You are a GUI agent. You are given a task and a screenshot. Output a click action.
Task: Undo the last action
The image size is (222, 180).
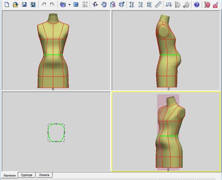tap(44, 5)
